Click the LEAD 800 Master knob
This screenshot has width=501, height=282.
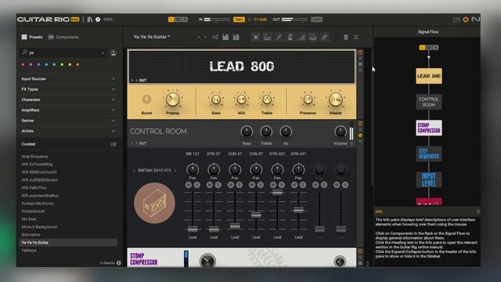pos(336,99)
